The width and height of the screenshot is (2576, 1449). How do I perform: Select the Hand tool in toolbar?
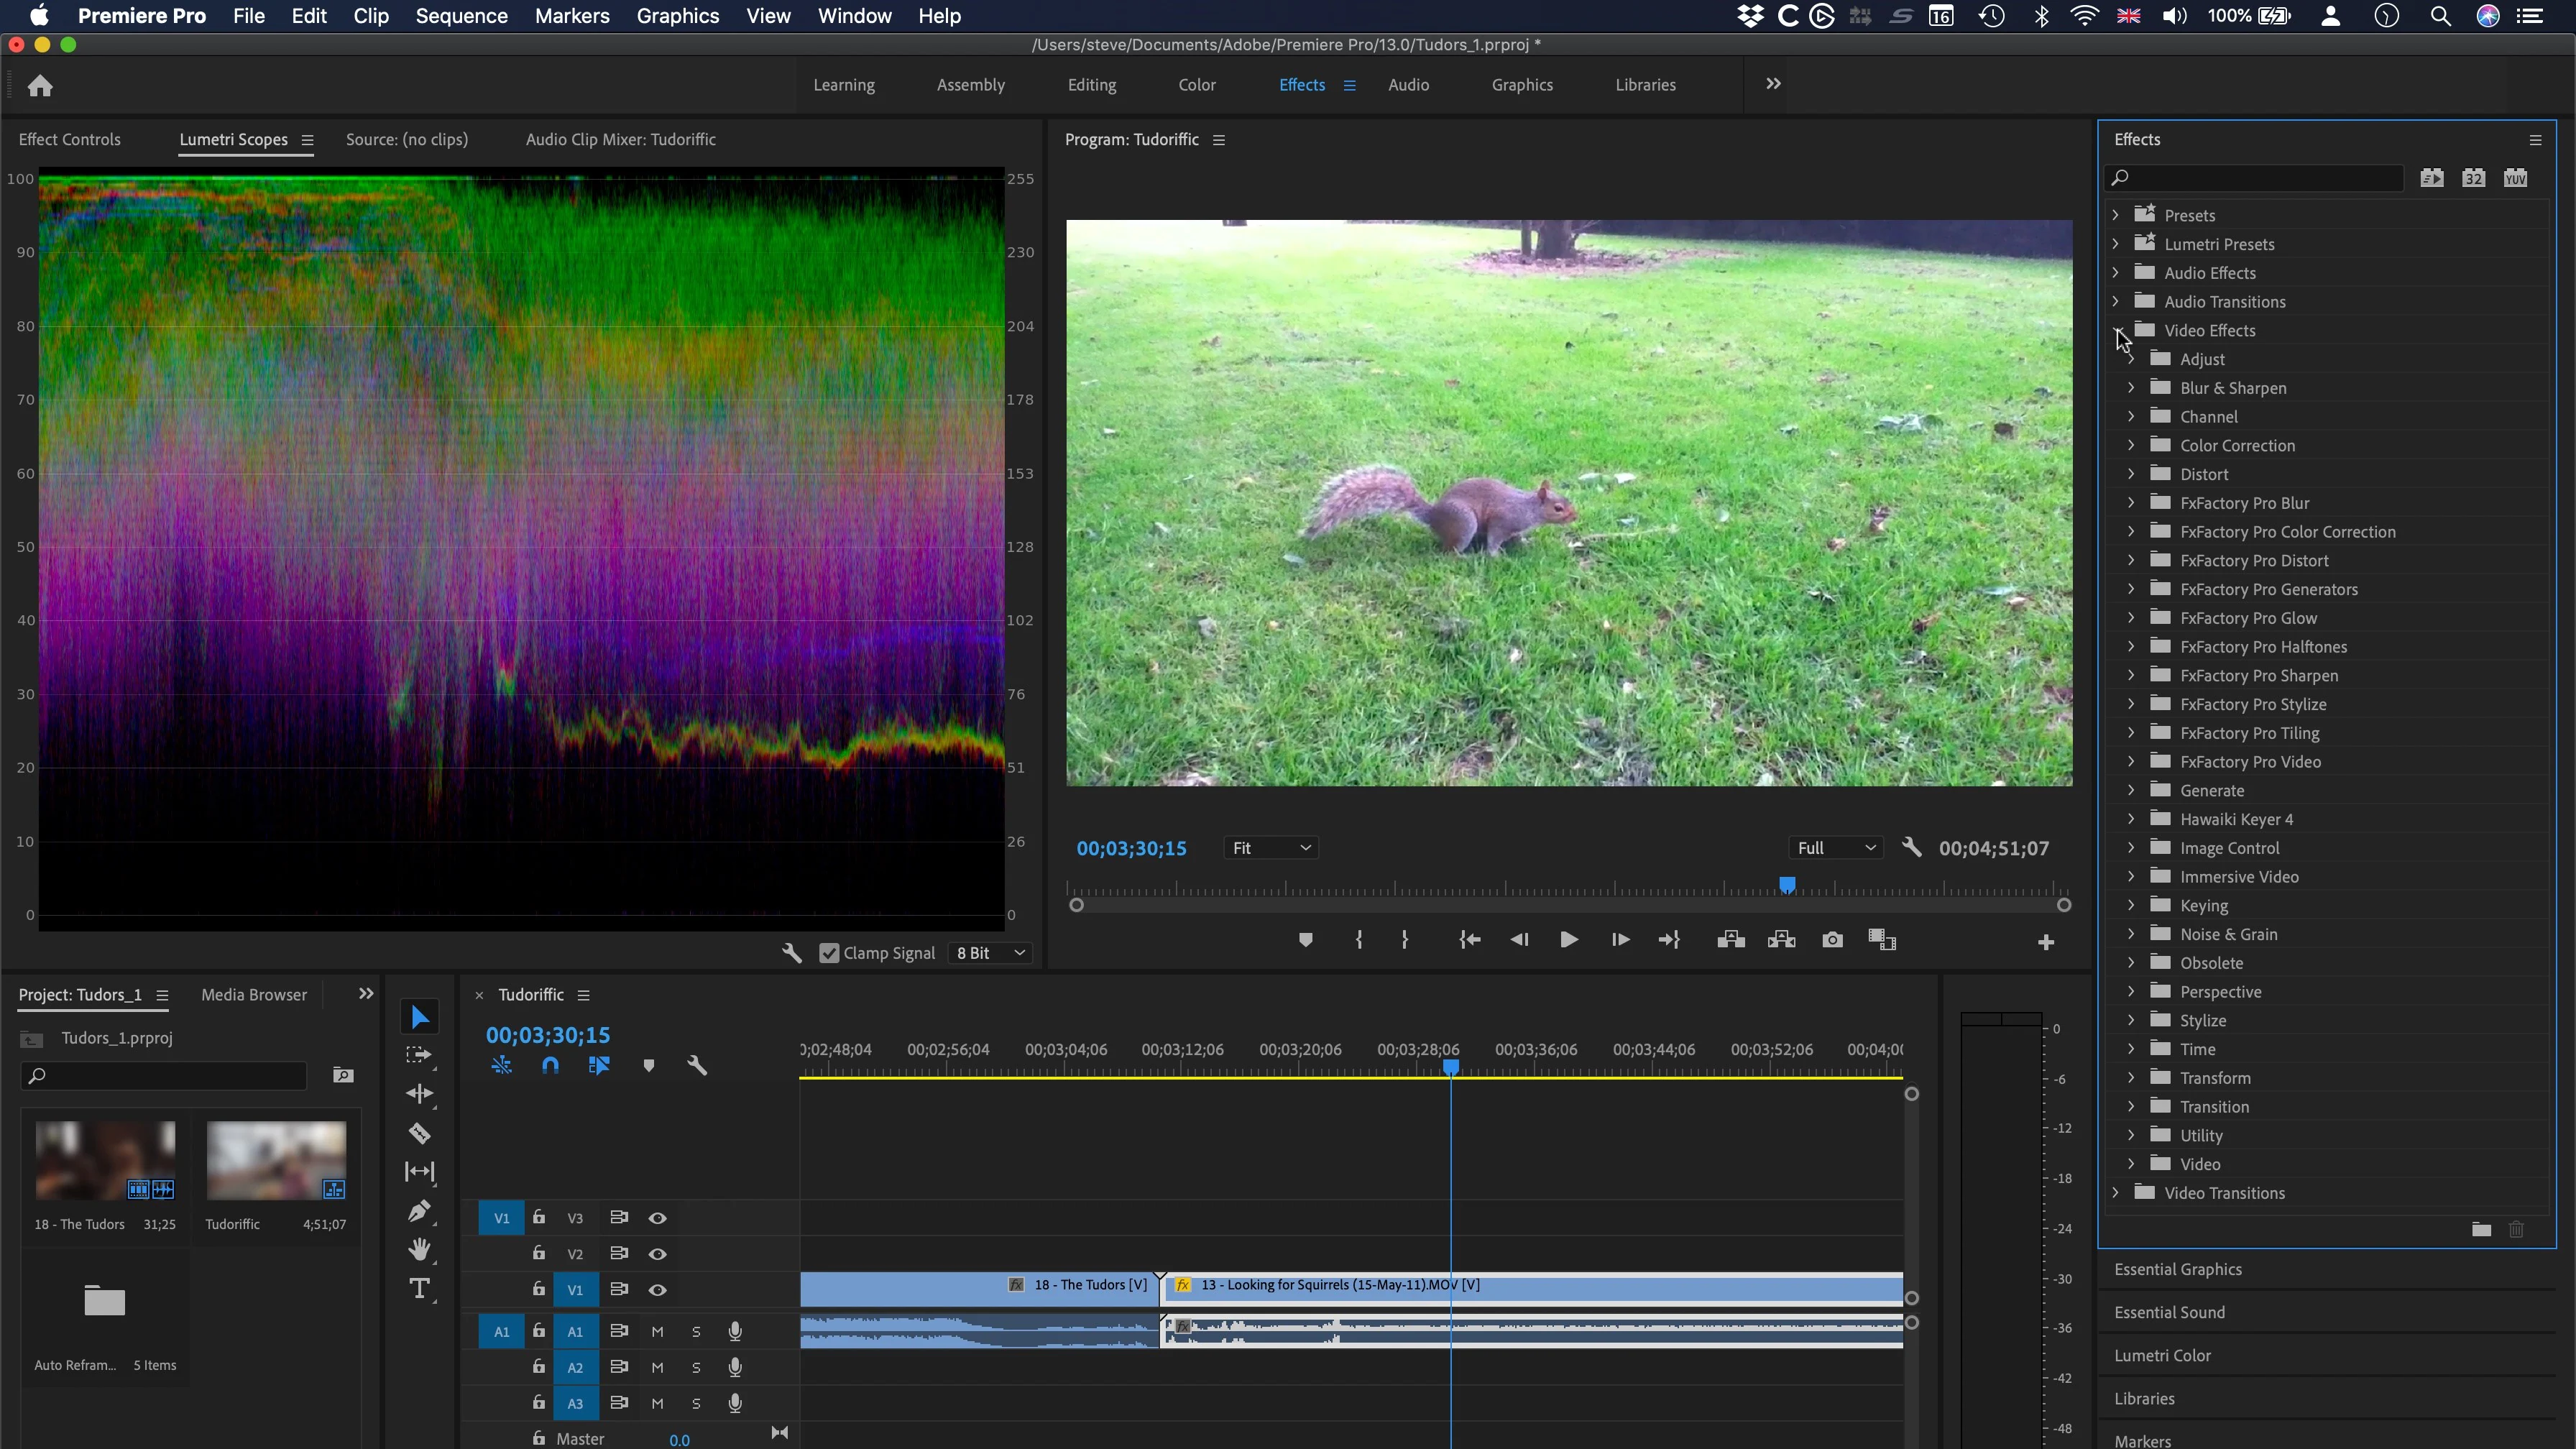pyautogui.click(x=419, y=1249)
